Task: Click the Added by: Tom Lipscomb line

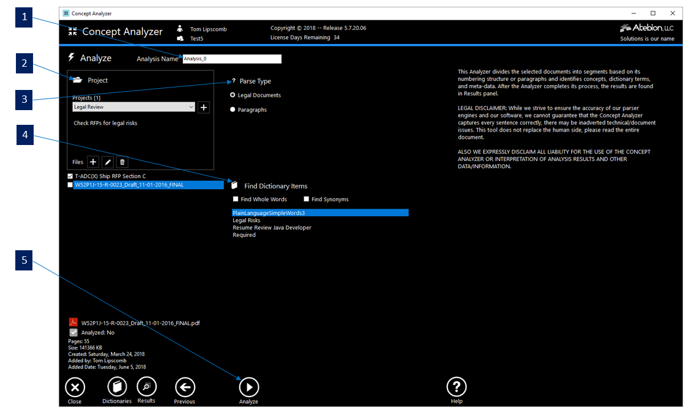Action: coord(97,360)
